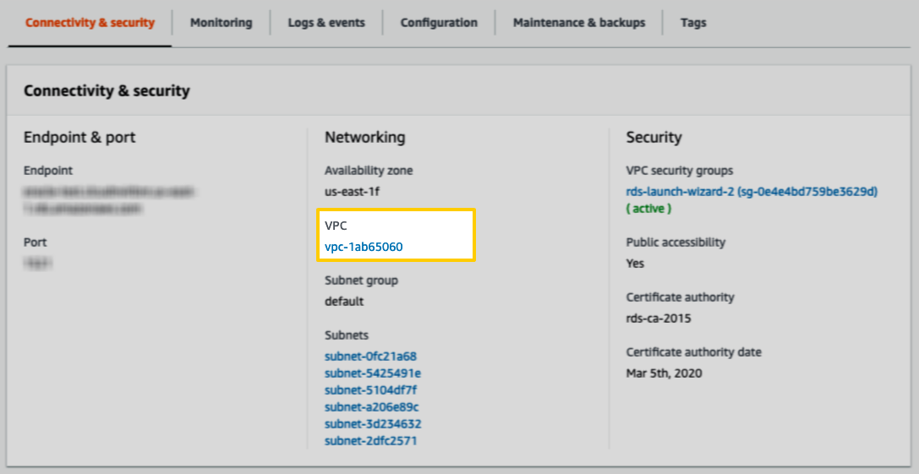This screenshot has height=474, width=919.
Task: Click the blurred Port value
Action: point(37,263)
